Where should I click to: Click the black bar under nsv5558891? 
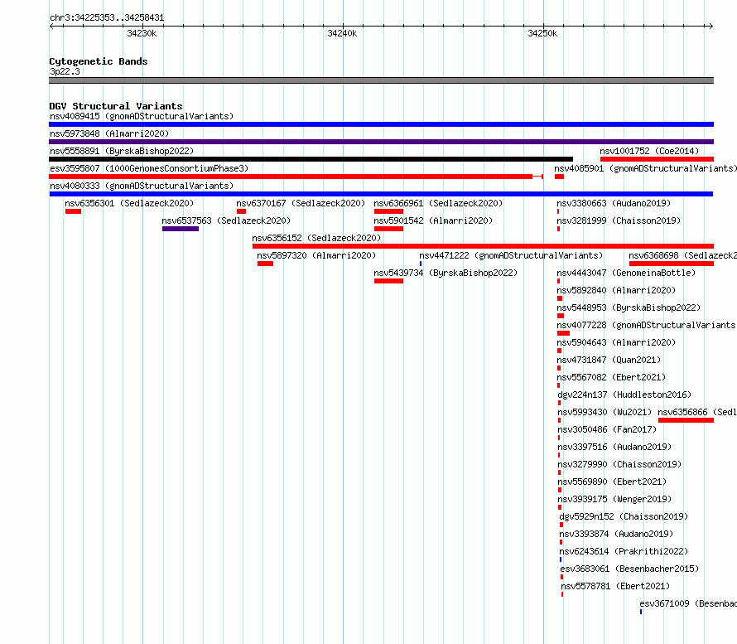[311, 159]
